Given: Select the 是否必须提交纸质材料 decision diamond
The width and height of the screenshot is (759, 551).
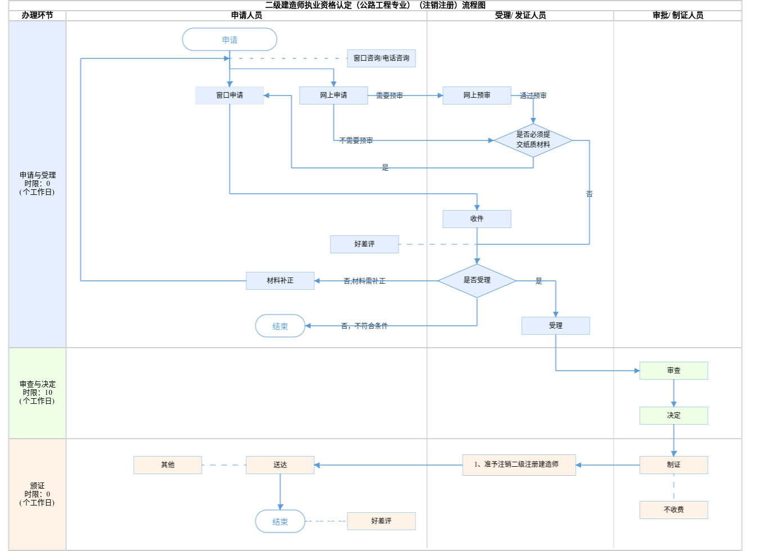Looking at the screenshot, I should tap(533, 140).
